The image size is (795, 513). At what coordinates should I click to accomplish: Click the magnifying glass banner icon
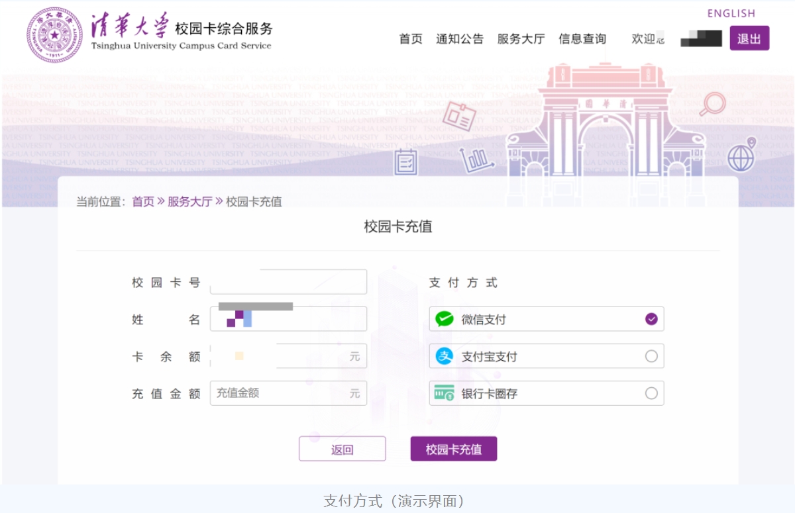click(x=713, y=105)
